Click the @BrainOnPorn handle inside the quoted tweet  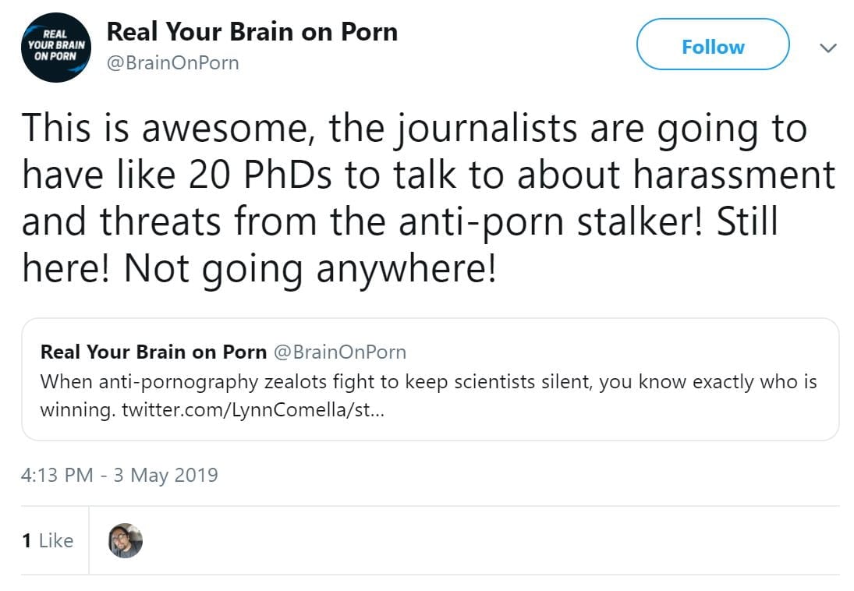point(338,352)
